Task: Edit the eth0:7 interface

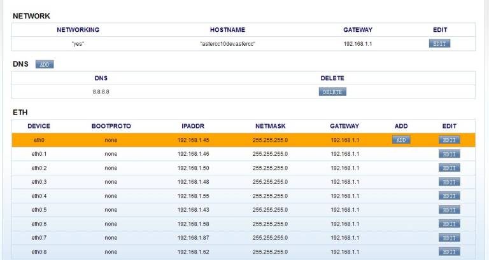Action: click(x=449, y=238)
